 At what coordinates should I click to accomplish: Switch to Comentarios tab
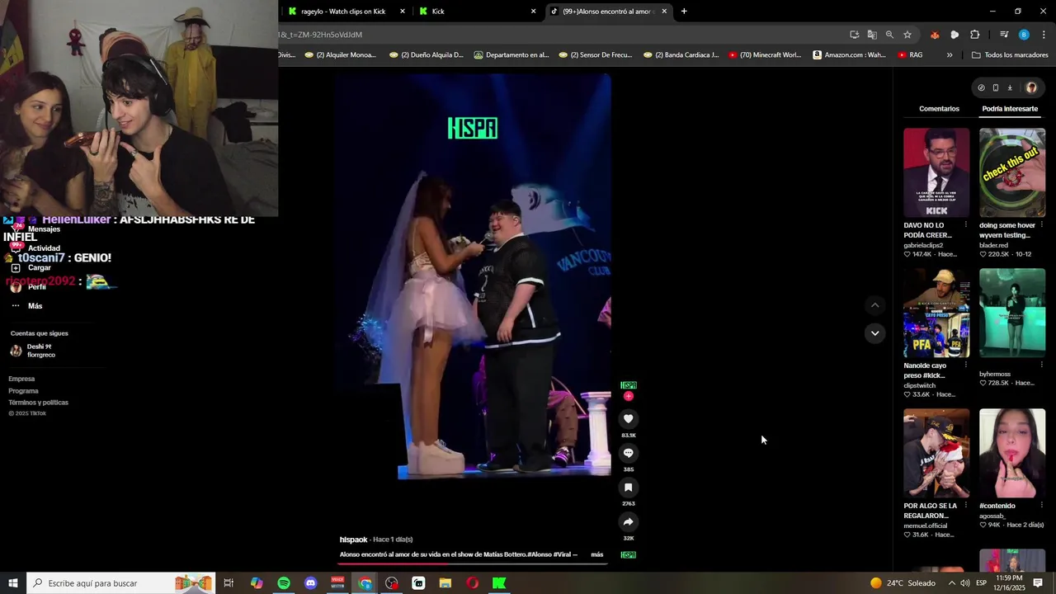click(939, 109)
